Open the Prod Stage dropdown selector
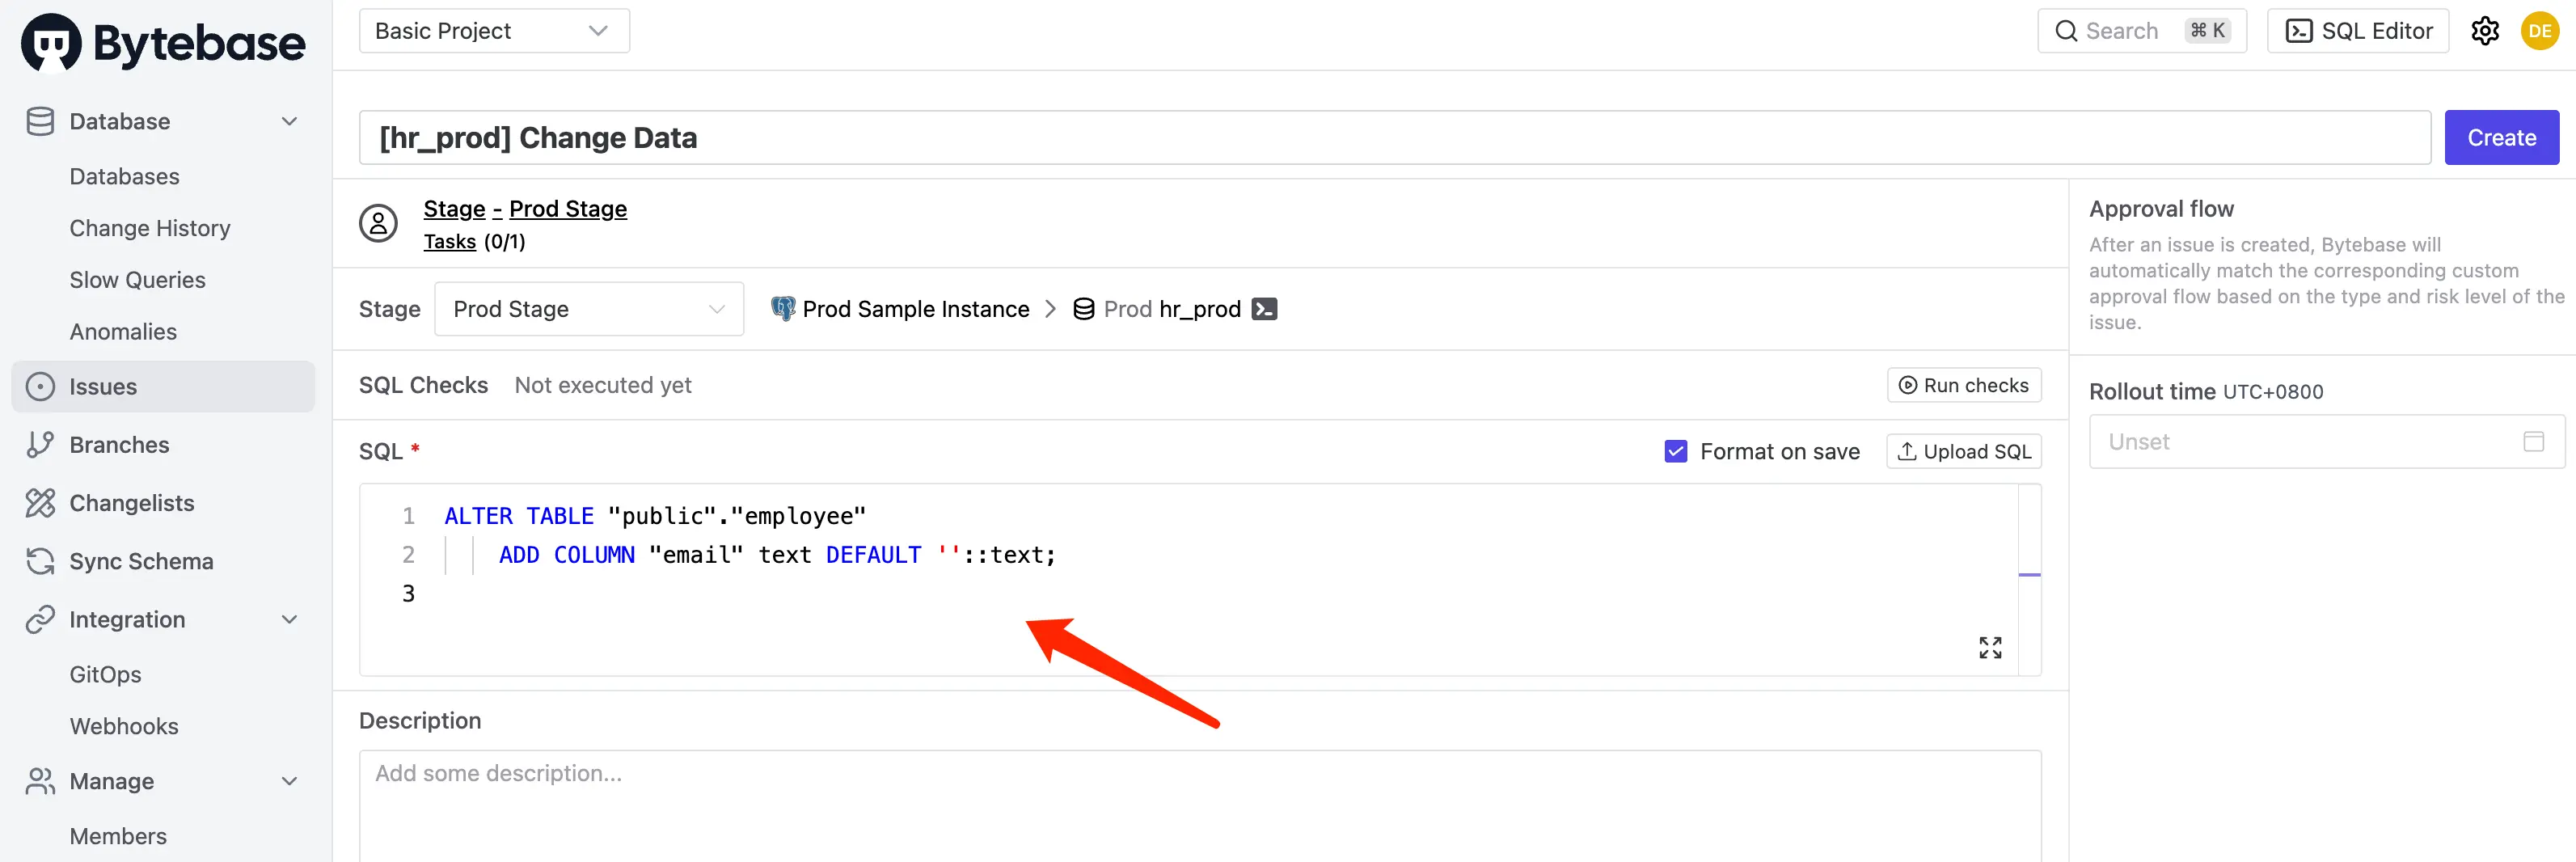 pos(588,309)
